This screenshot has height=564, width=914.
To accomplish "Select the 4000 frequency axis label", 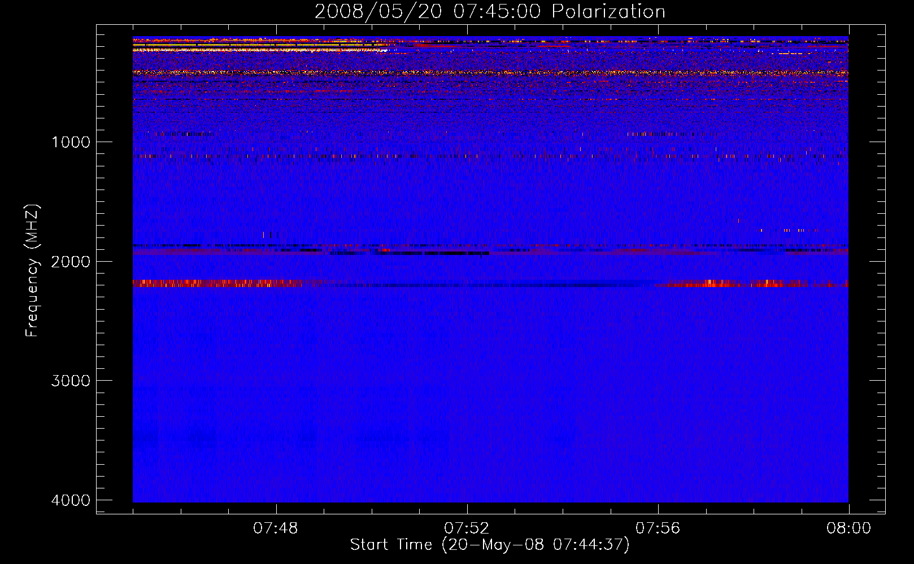I will coord(71,500).
